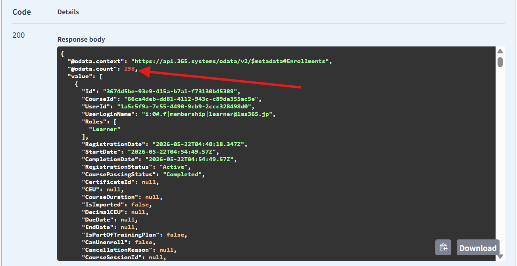Click the CourseDuration null line
Viewport: 517px width, 266px height.
122,197
